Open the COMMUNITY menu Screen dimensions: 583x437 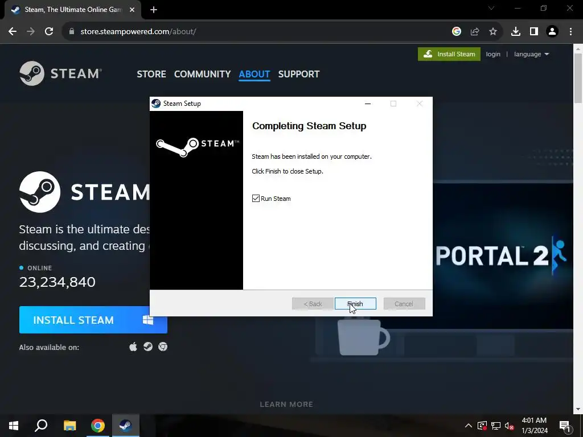click(x=202, y=74)
